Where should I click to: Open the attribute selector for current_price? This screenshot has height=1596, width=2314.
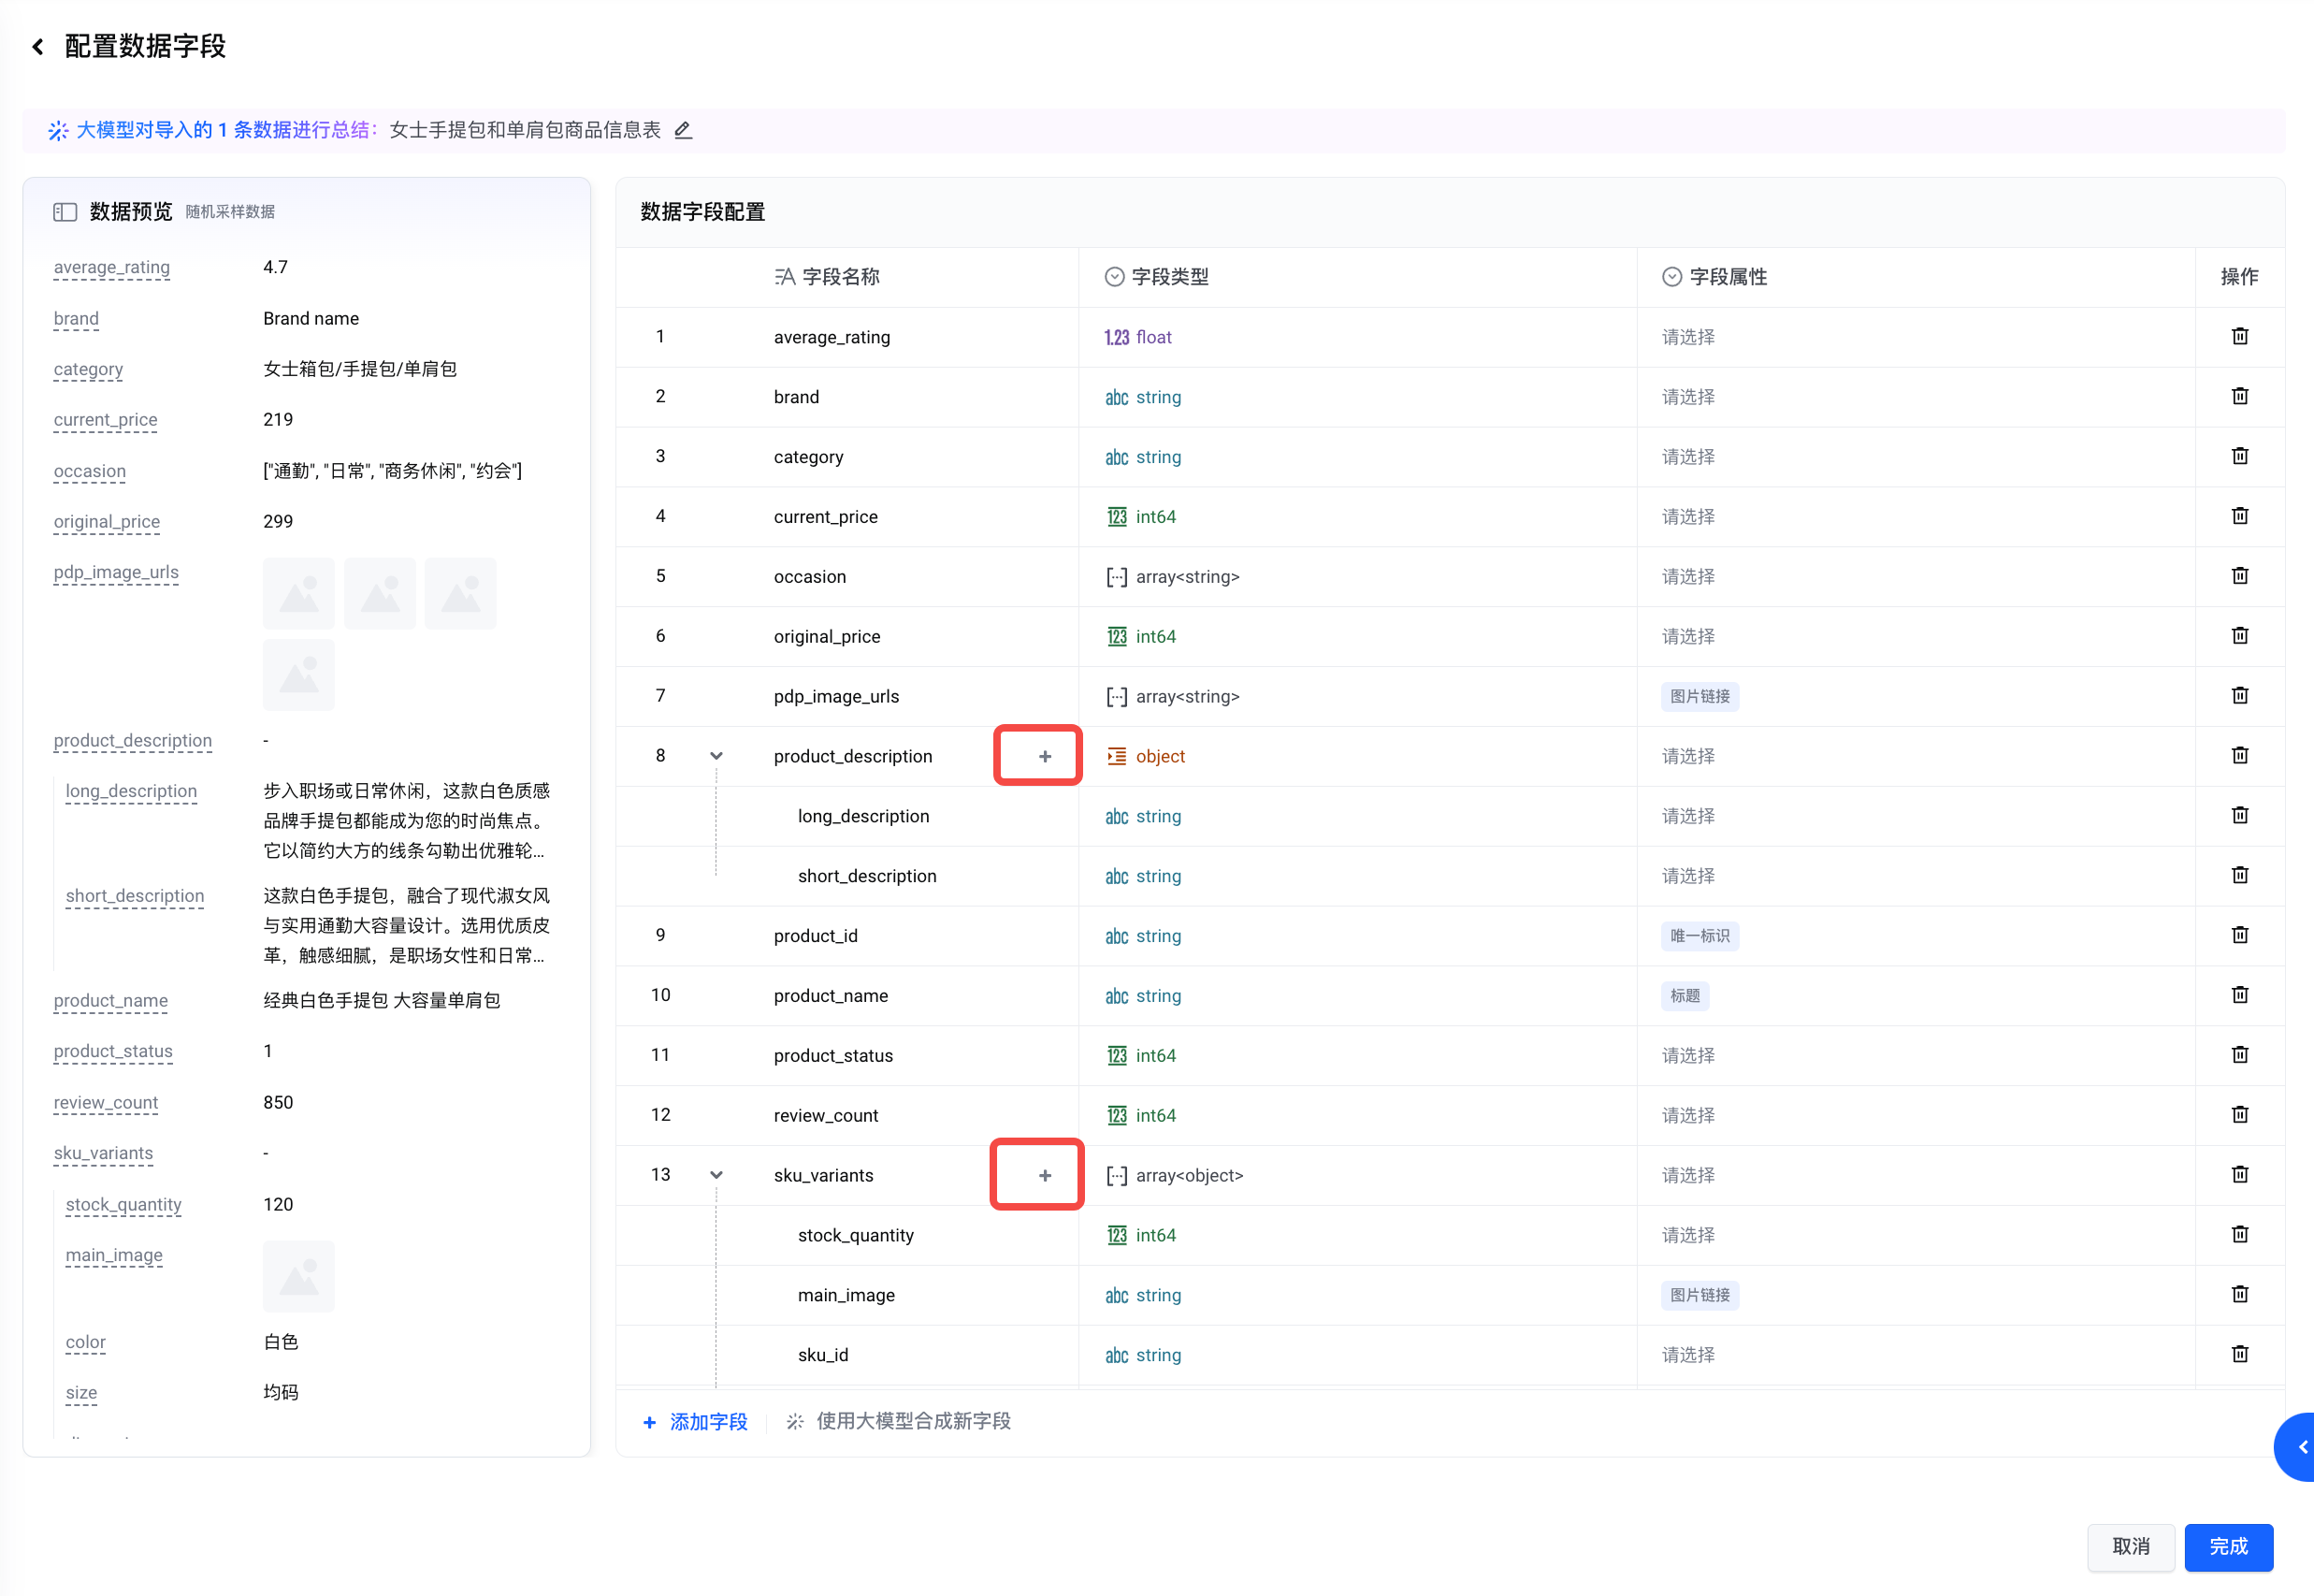1687,517
